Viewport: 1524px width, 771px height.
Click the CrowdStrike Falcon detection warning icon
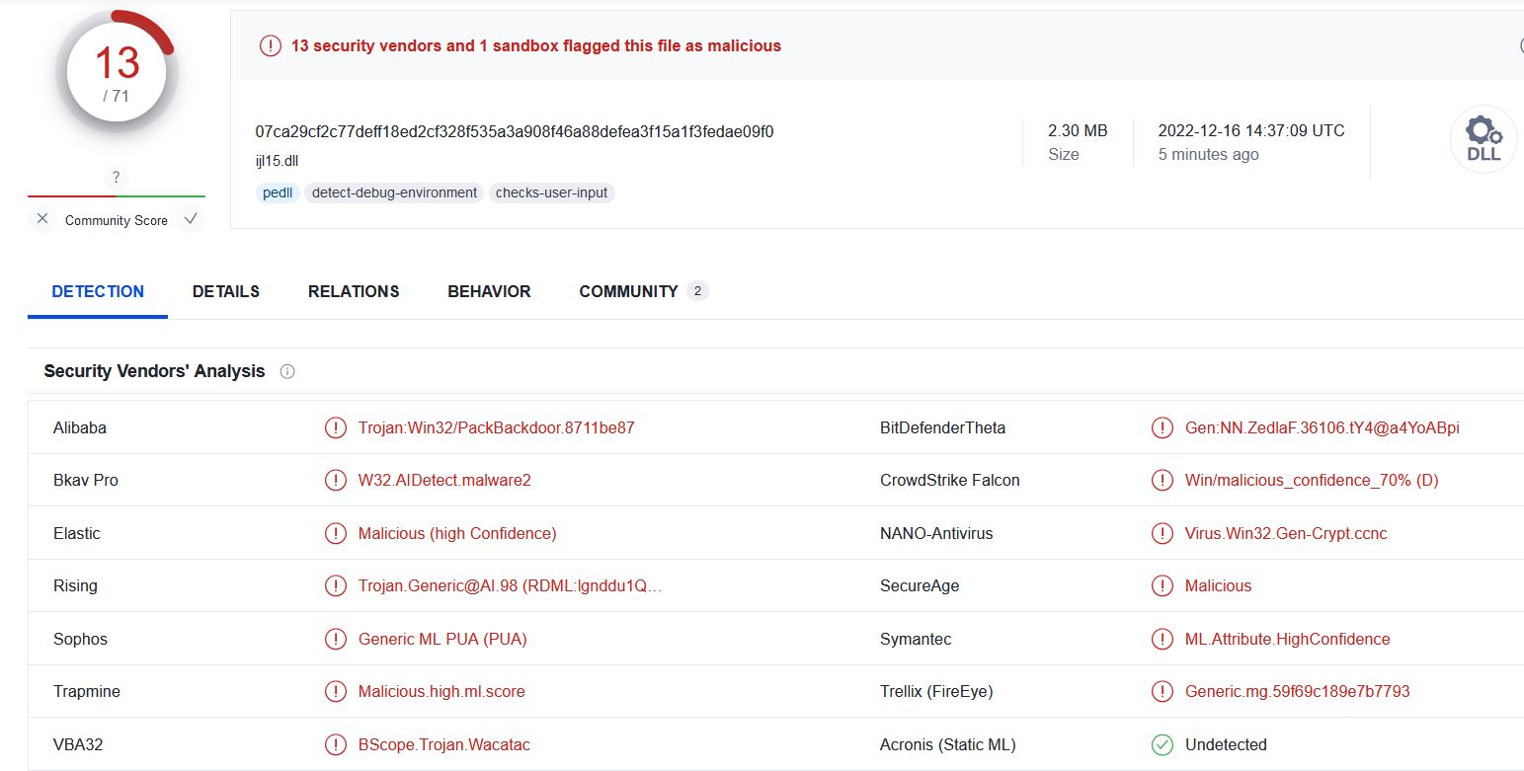(1163, 481)
